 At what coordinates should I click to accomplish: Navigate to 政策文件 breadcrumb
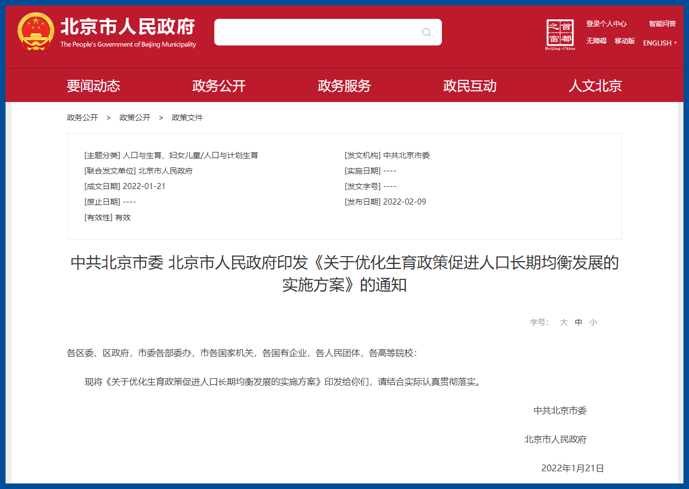pos(187,118)
